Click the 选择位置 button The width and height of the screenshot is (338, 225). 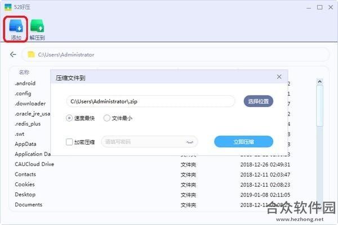259,101
